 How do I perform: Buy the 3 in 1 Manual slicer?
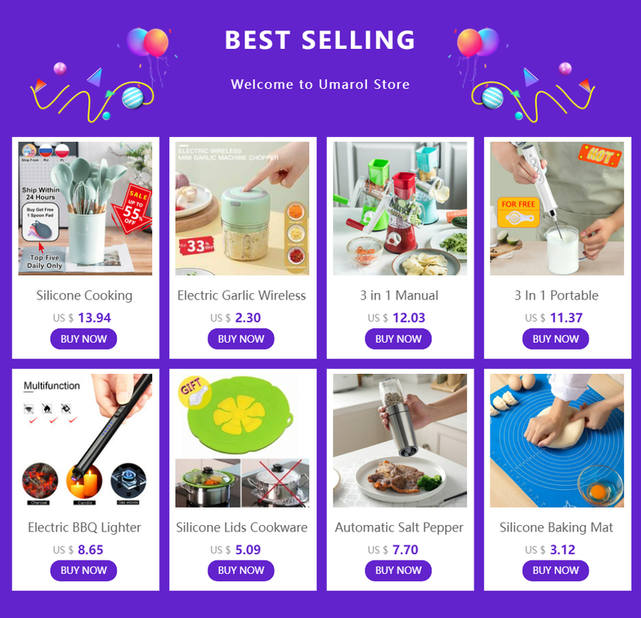(398, 339)
